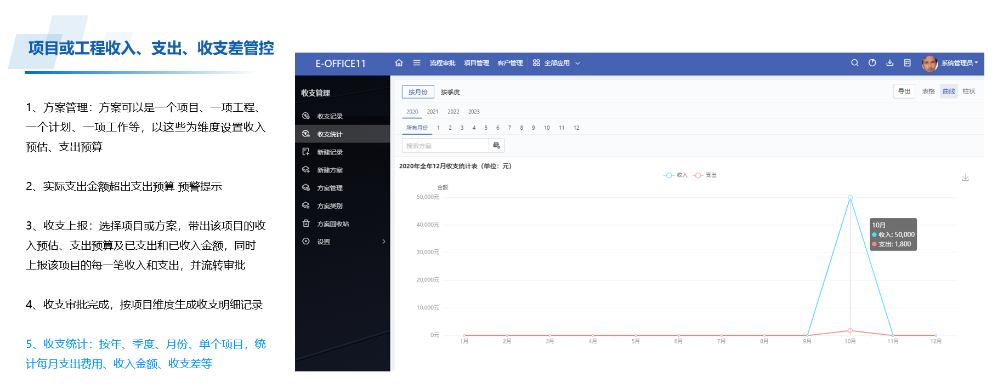Select the 2023 year tab
Screen dimensions: 992x384
pos(474,112)
